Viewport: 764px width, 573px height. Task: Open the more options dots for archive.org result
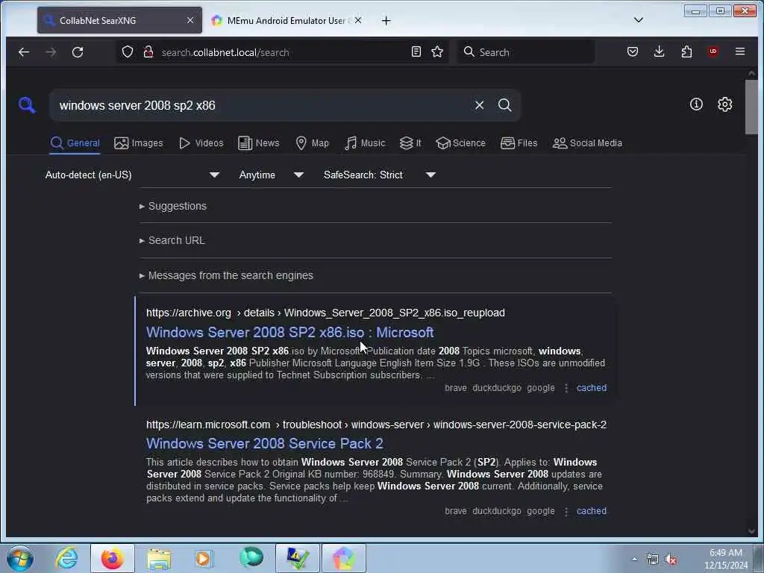click(x=566, y=388)
